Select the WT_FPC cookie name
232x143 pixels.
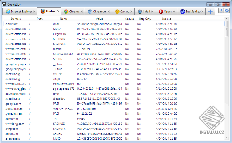tap(58, 74)
